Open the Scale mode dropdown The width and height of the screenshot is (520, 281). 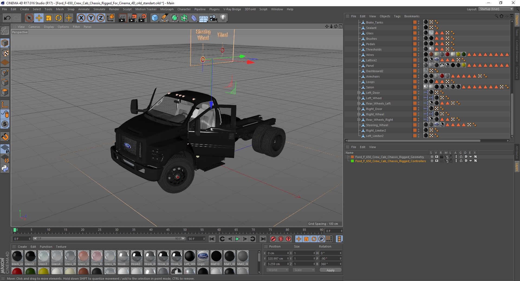[304, 270]
